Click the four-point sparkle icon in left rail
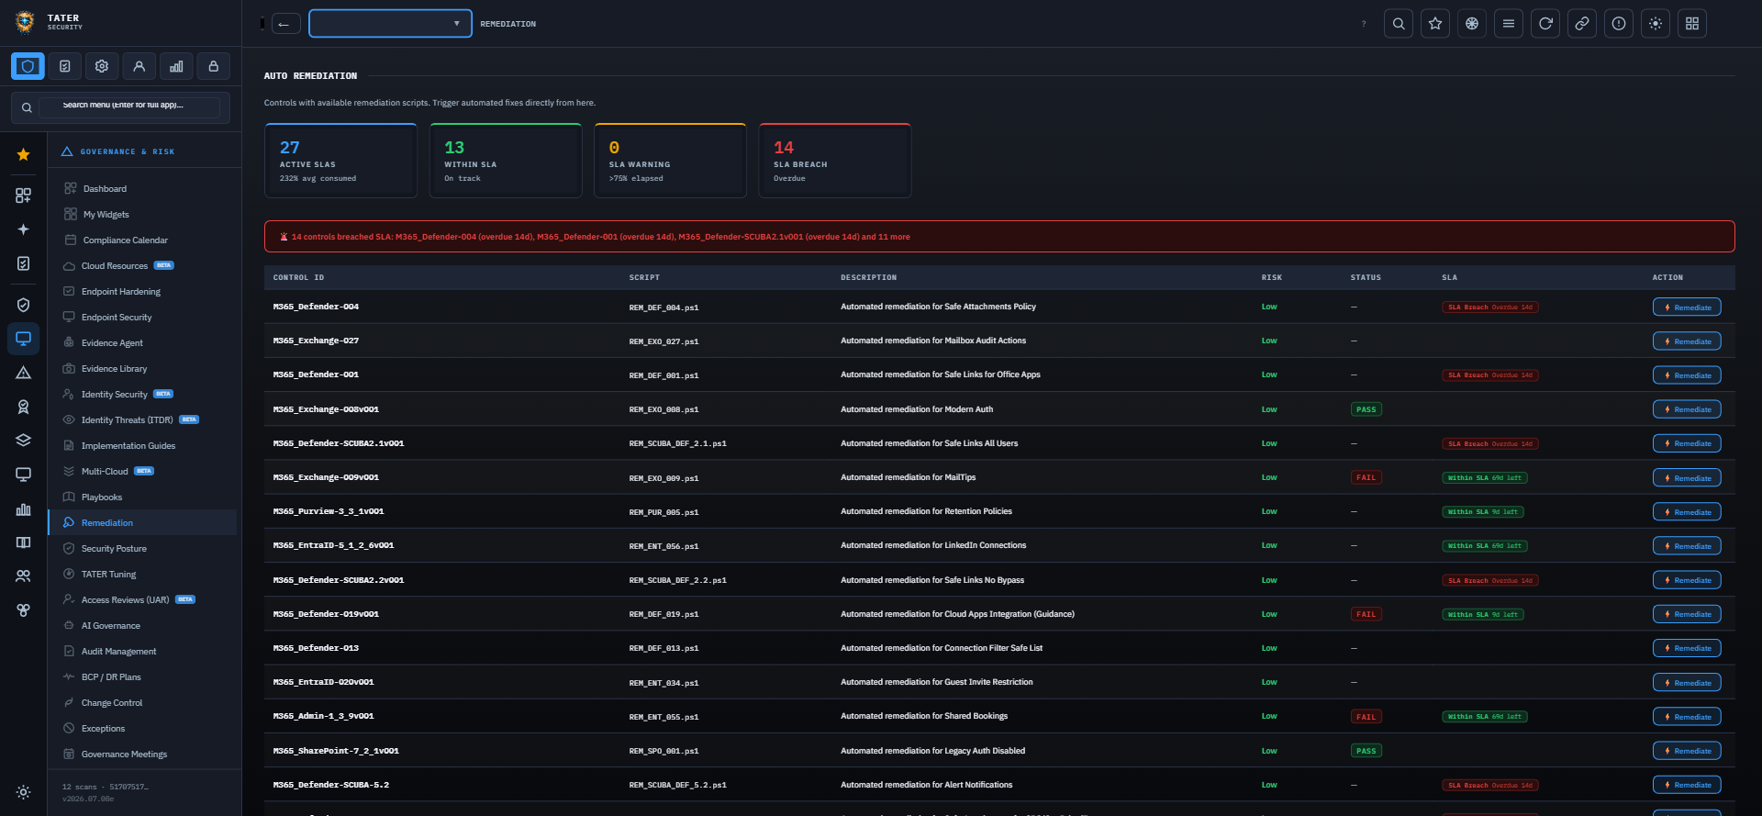The height and width of the screenshot is (816, 1762). (x=24, y=229)
